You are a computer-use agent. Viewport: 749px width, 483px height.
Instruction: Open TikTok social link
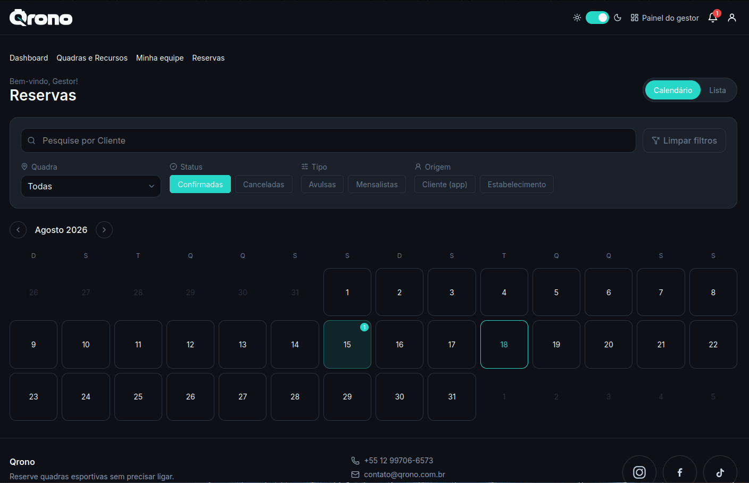click(720, 472)
